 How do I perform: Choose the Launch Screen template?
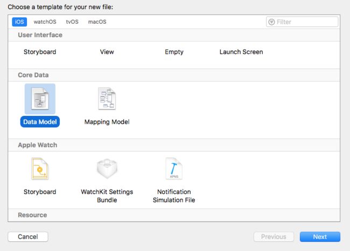pos(241,52)
